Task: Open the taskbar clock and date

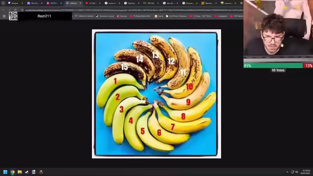Action: 306,172
